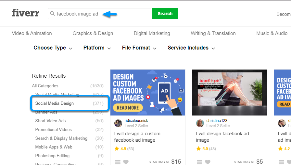The image size is (291, 165).
Task: Click the $15 starting price
Action: [x=176, y=162]
